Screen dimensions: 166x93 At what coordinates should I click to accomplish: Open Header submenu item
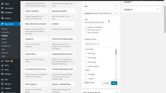(x=4, y=42)
